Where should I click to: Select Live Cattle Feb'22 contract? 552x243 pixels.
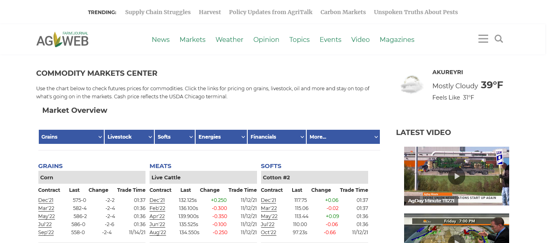[157, 208]
